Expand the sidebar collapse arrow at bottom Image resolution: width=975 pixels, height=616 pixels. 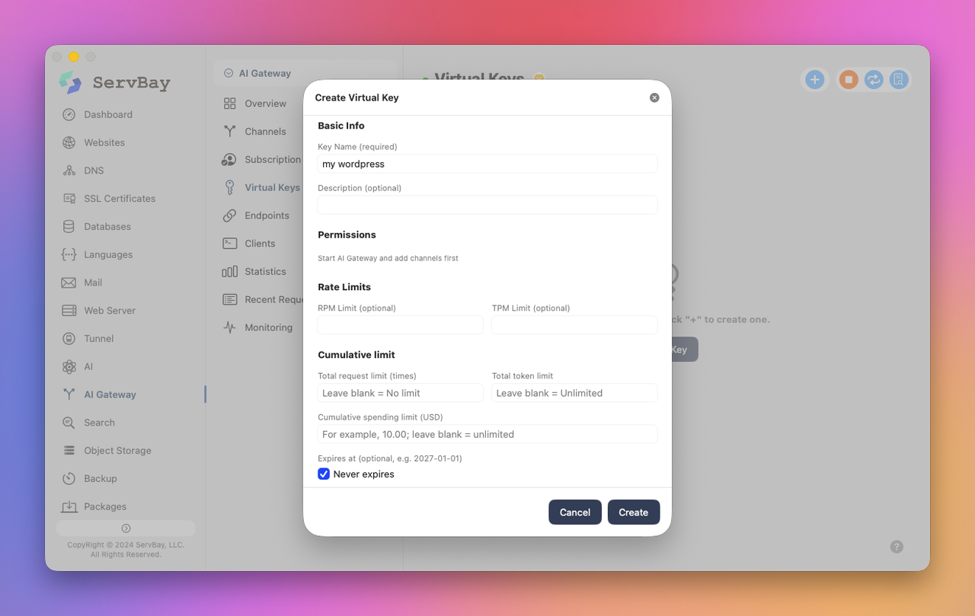pos(126,528)
